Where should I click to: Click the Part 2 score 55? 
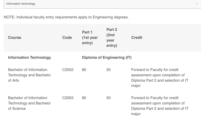point(108,70)
